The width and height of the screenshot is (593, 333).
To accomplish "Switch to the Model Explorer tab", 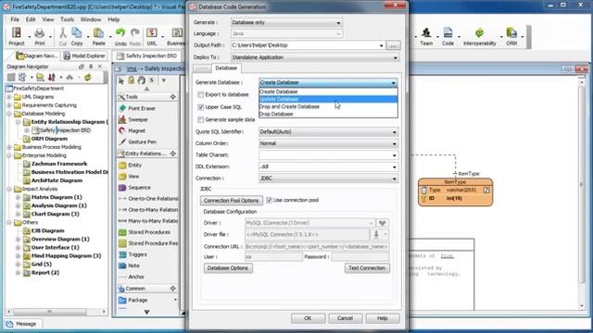I will coord(84,55).
